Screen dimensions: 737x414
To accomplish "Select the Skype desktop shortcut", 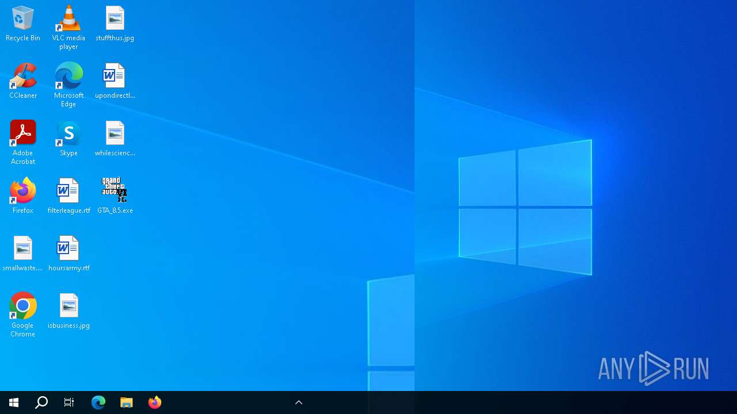I will coord(69,139).
